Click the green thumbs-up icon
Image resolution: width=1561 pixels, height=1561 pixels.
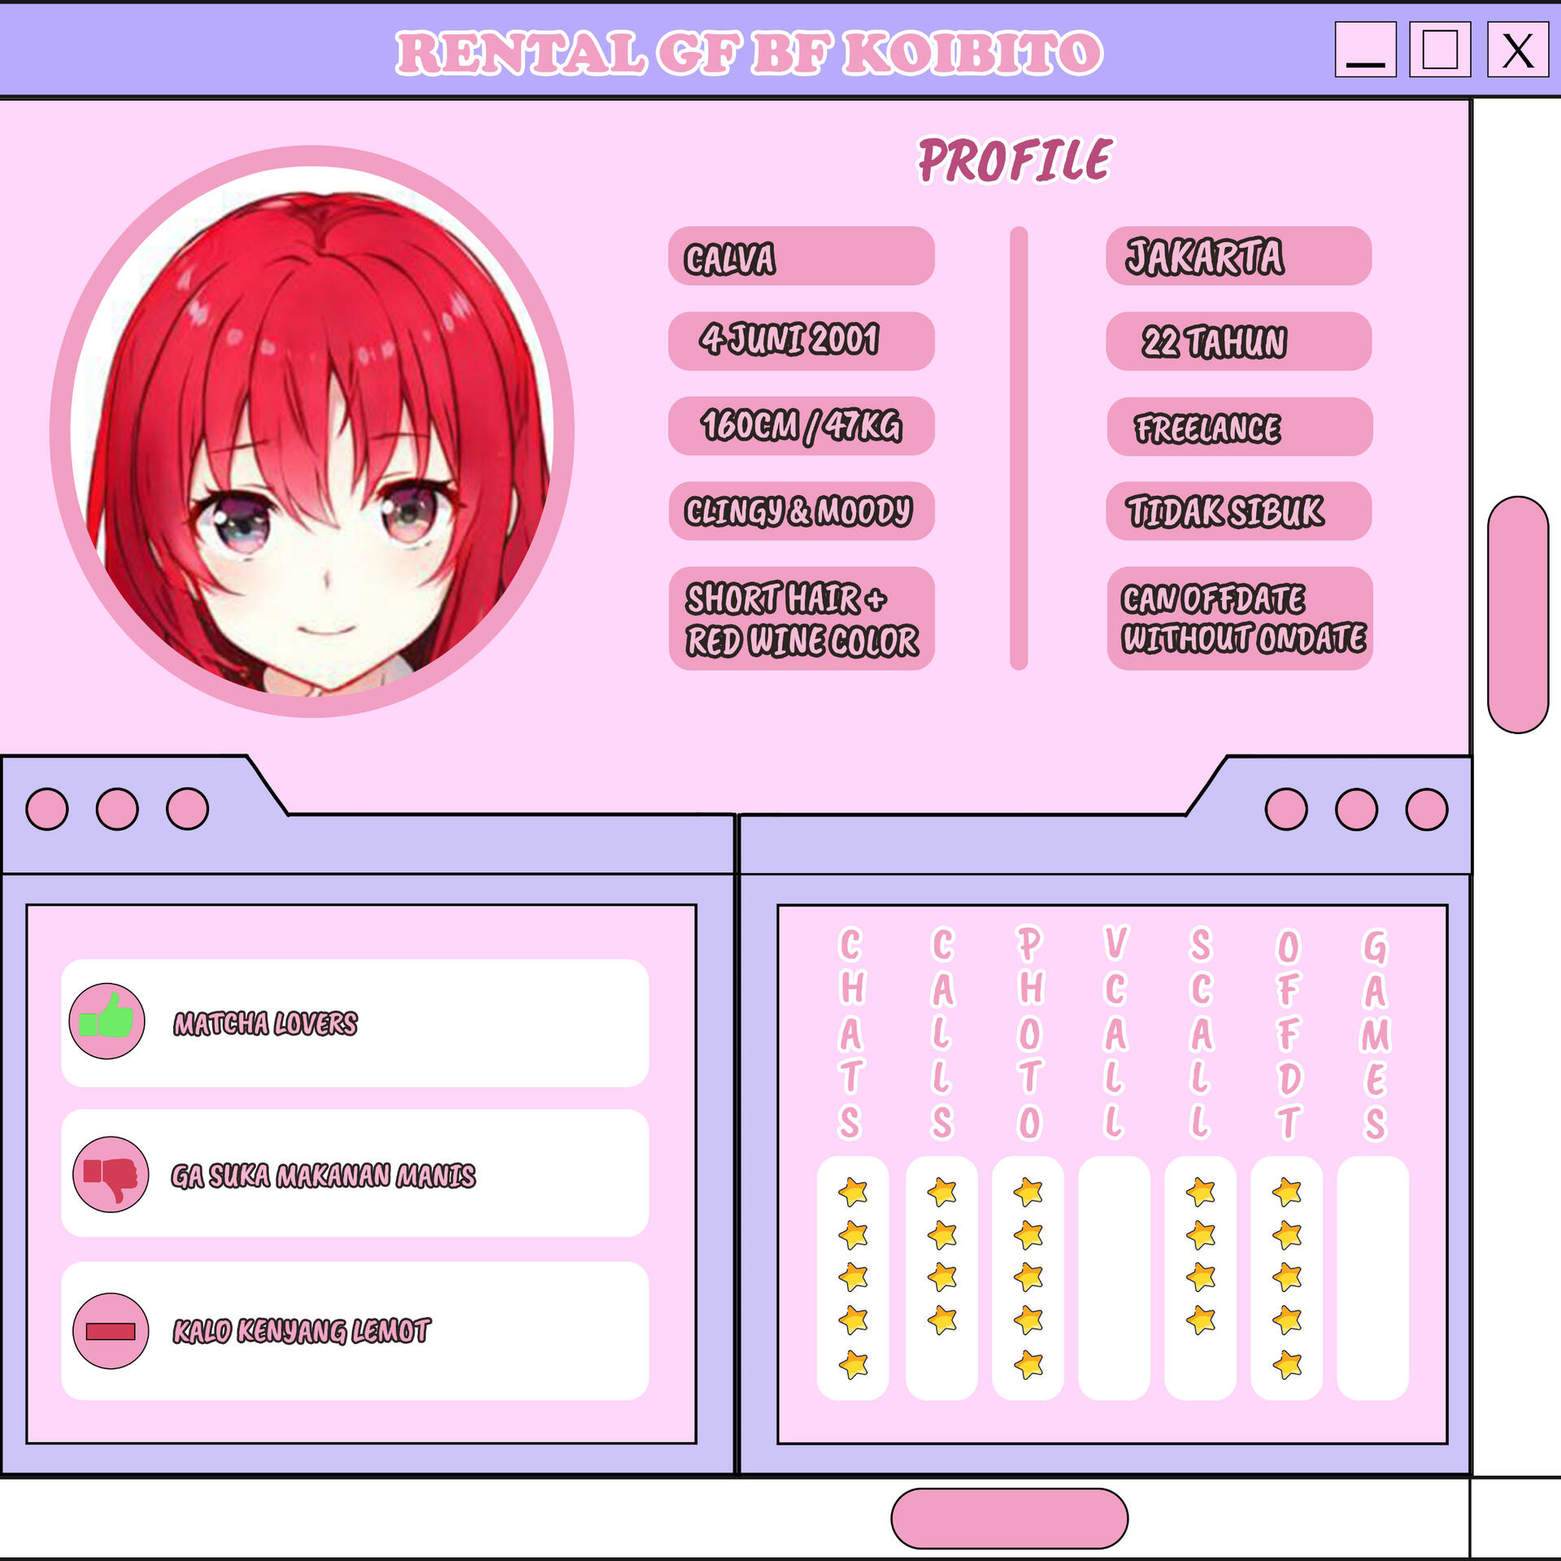(x=107, y=1020)
